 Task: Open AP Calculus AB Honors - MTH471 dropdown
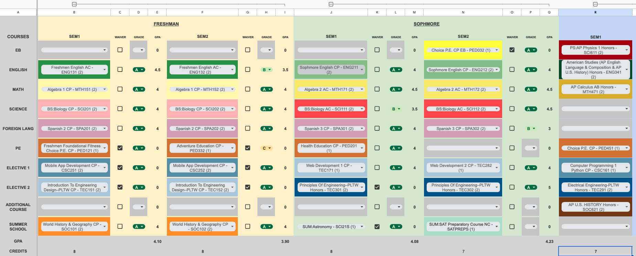point(595,89)
